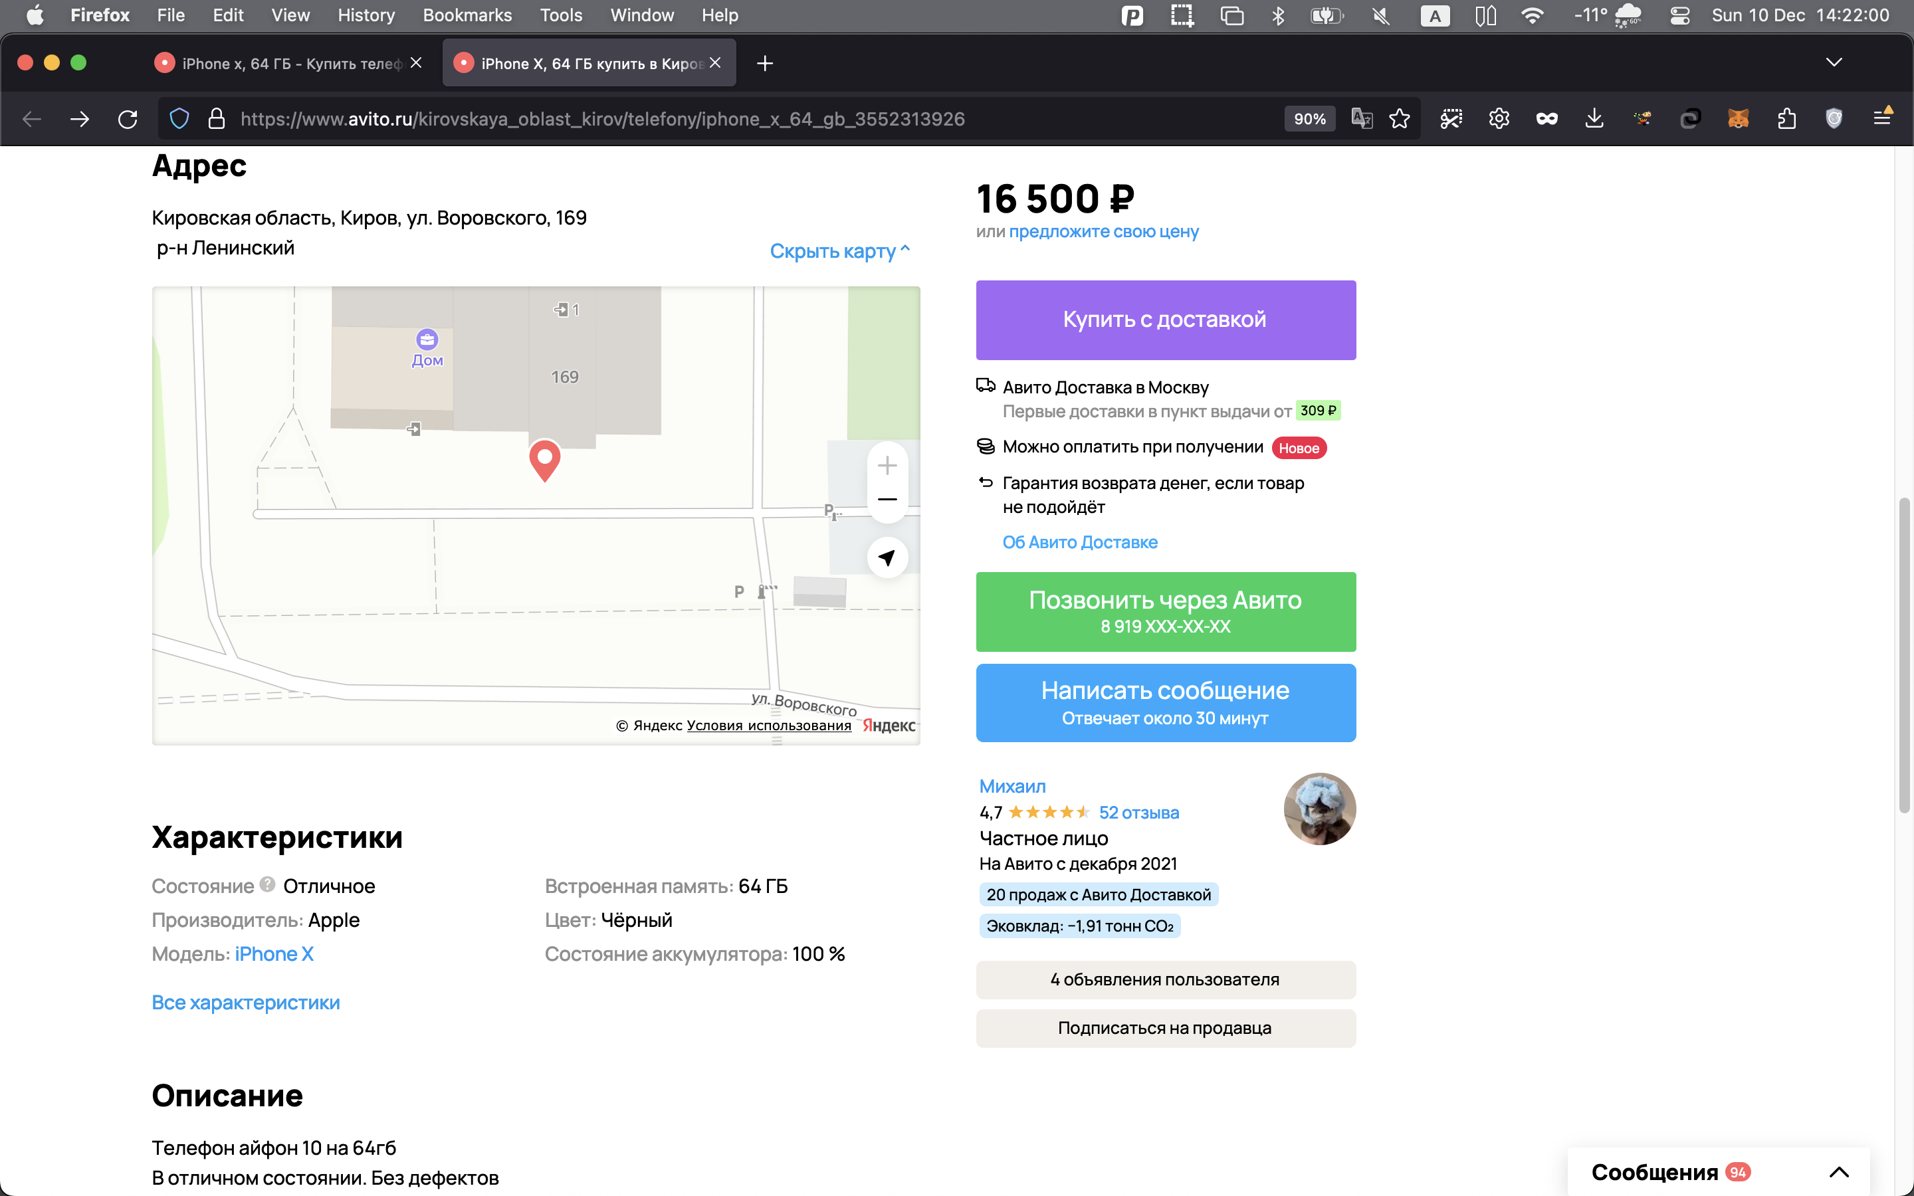Bookmark this page with the star icon
1914x1196 pixels.
[1399, 119]
